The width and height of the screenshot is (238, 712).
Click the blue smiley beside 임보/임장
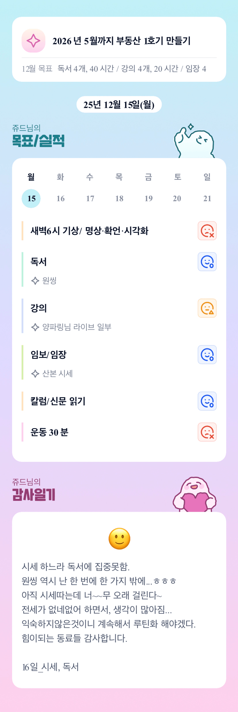pos(207,355)
